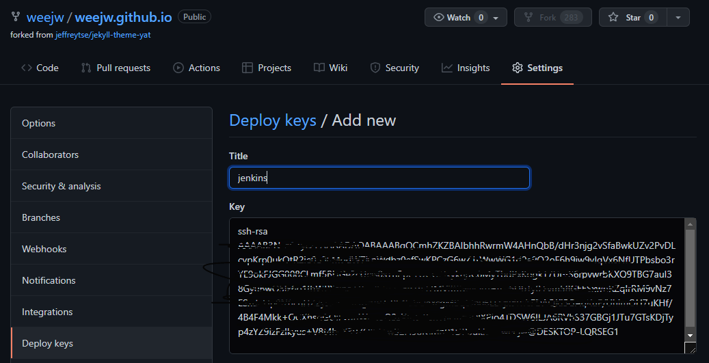Click the Watch eye icon

[438, 17]
